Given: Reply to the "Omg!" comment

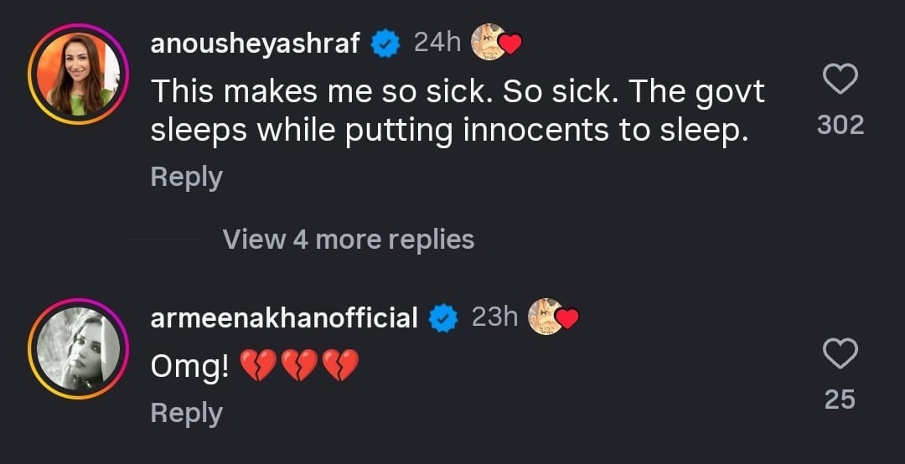Looking at the screenshot, I should tap(186, 413).
